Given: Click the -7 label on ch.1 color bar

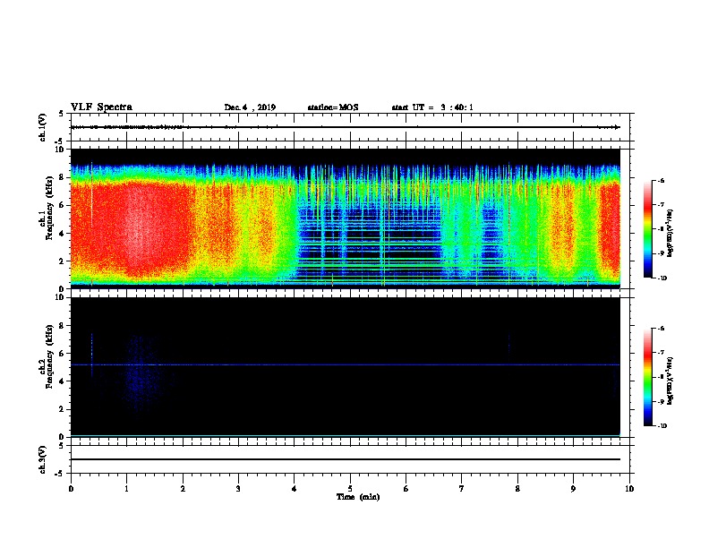Looking at the screenshot, I should (x=661, y=205).
